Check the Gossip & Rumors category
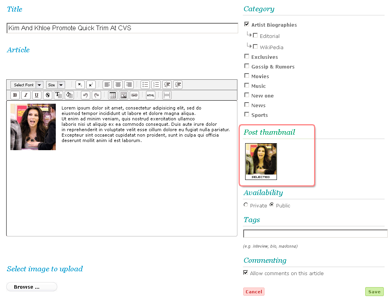Image resolution: width=390 pixels, height=303 pixels. [x=247, y=66]
